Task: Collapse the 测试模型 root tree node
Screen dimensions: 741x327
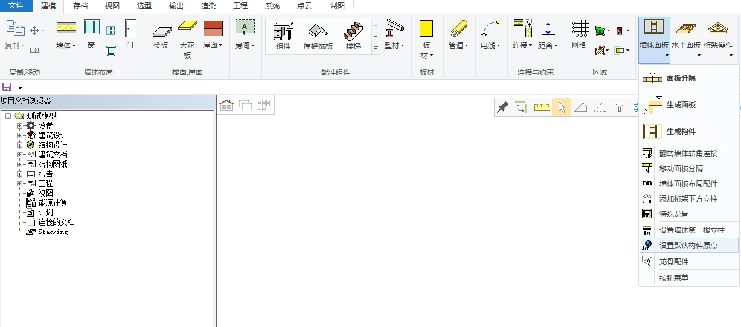Action: [x=8, y=116]
